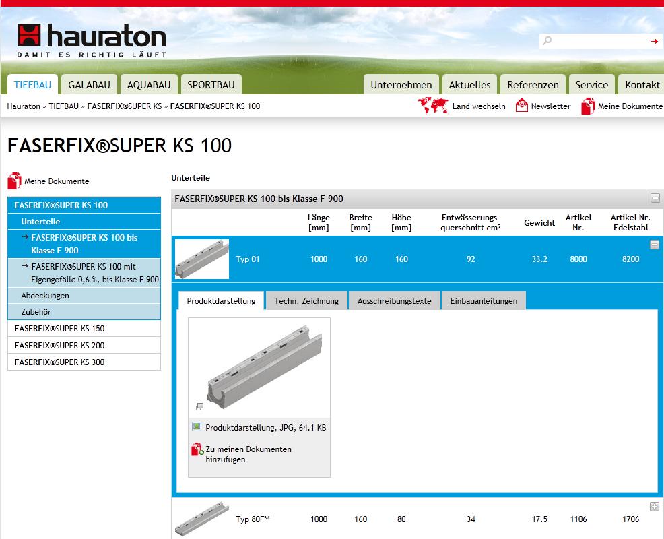Click the Typ 01 row label
This screenshot has width=664, height=539.
pyautogui.click(x=247, y=259)
